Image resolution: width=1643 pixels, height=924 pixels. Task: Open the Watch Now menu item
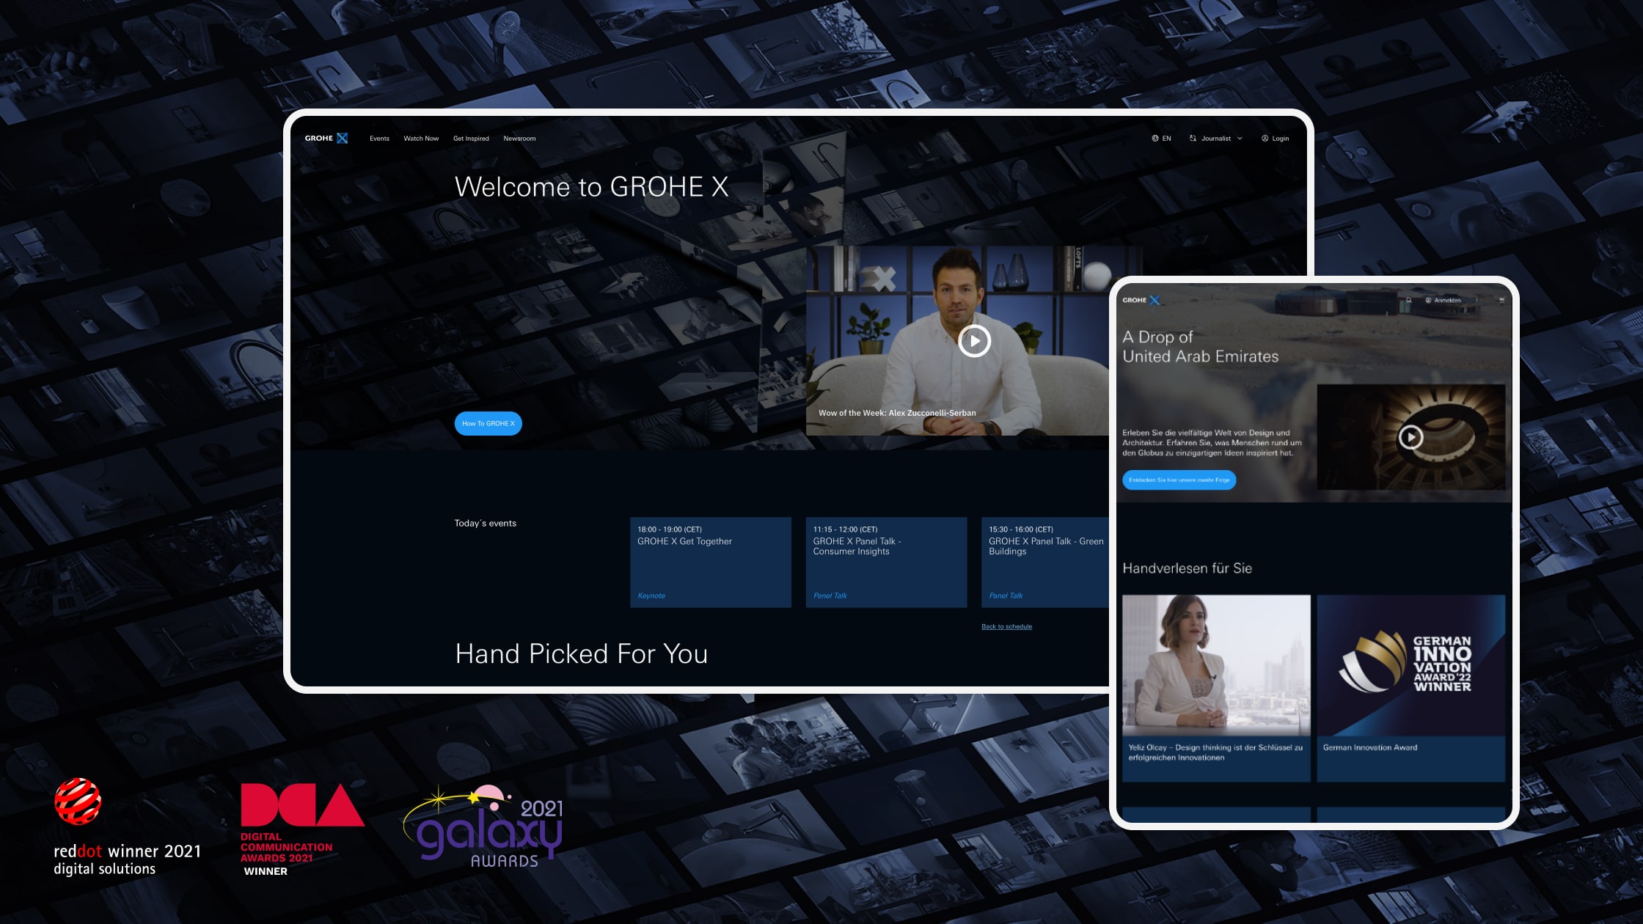(x=421, y=138)
